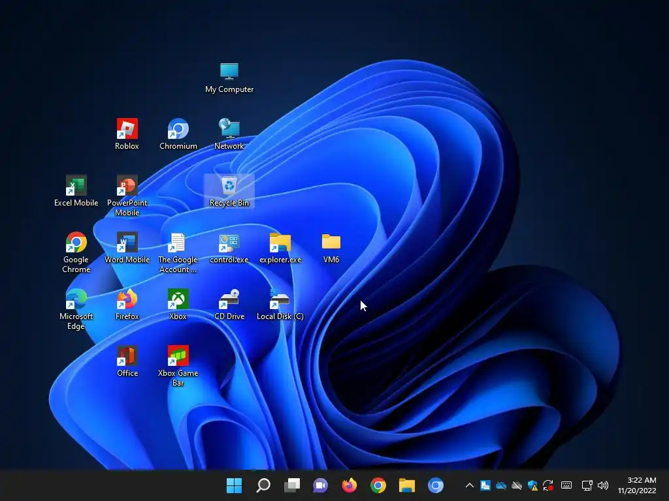The image size is (669, 501).
Task: Open network settings from the tray
Action: tap(587, 485)
